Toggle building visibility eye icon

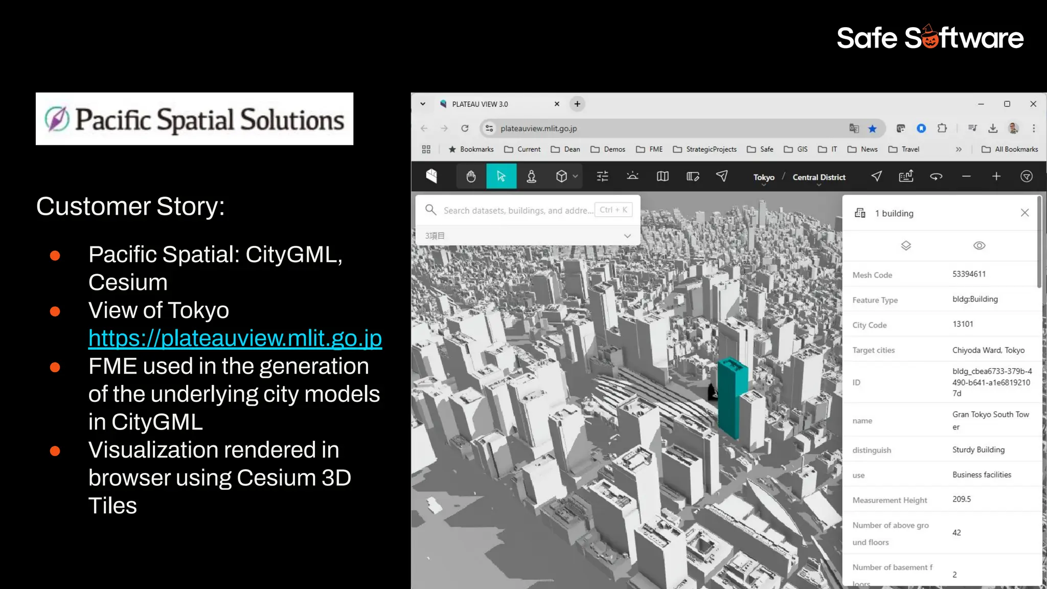[x=979, y=245]
